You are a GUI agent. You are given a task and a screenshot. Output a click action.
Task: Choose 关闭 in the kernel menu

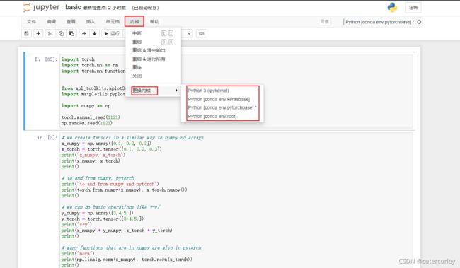(153, 76)
